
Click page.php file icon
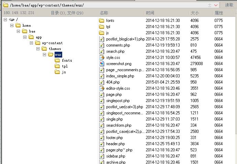[102, 94]
